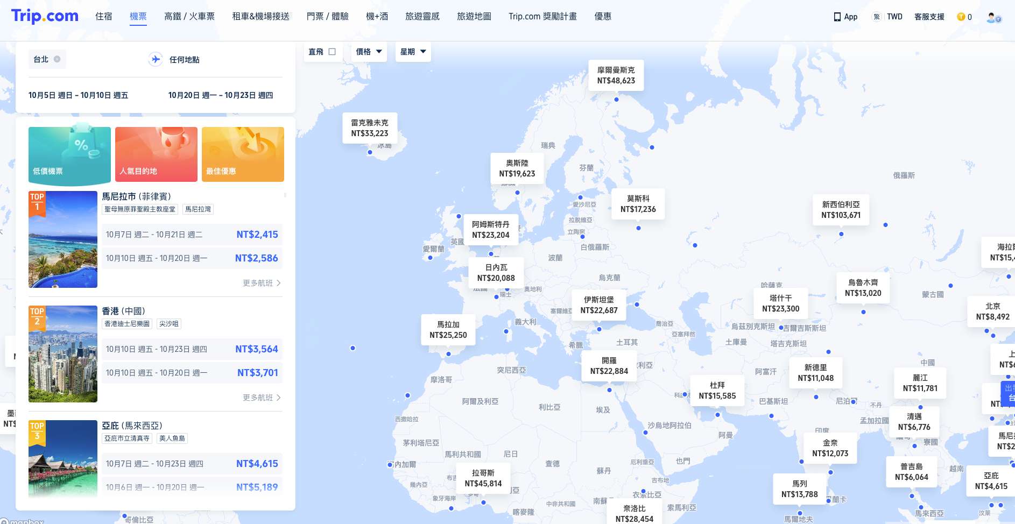This screenshot has width=1015, height=524.
Task: Click the 尖沙咀 tag
Action: [168, 324]
